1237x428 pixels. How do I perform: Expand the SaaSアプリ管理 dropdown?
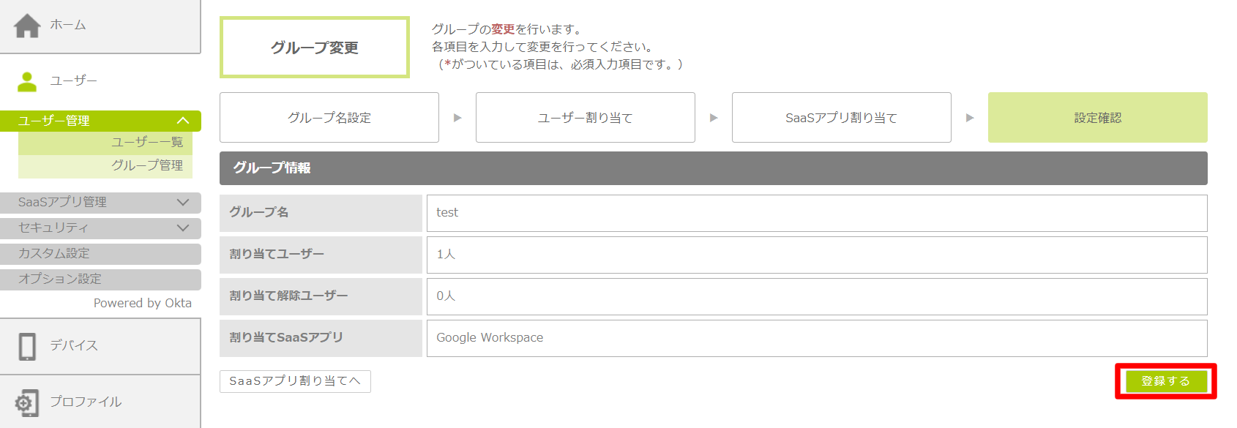(x=183, y=203)
